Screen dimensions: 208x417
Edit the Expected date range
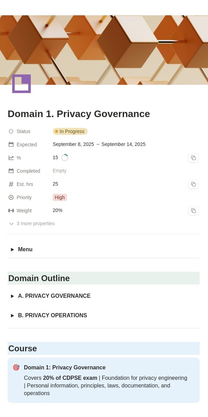[99, 144]
